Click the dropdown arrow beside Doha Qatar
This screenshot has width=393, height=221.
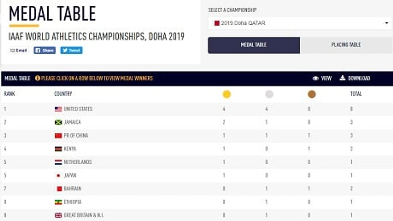click(x=387, y=23)
